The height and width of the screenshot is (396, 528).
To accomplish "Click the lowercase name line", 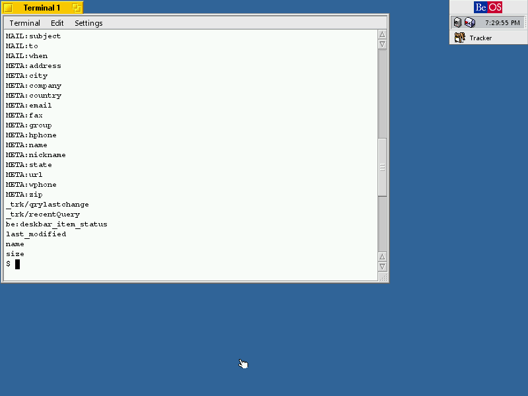I will click(15, 244).
